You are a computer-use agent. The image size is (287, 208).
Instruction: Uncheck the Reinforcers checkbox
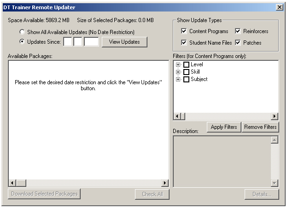(x=238, y=31)
